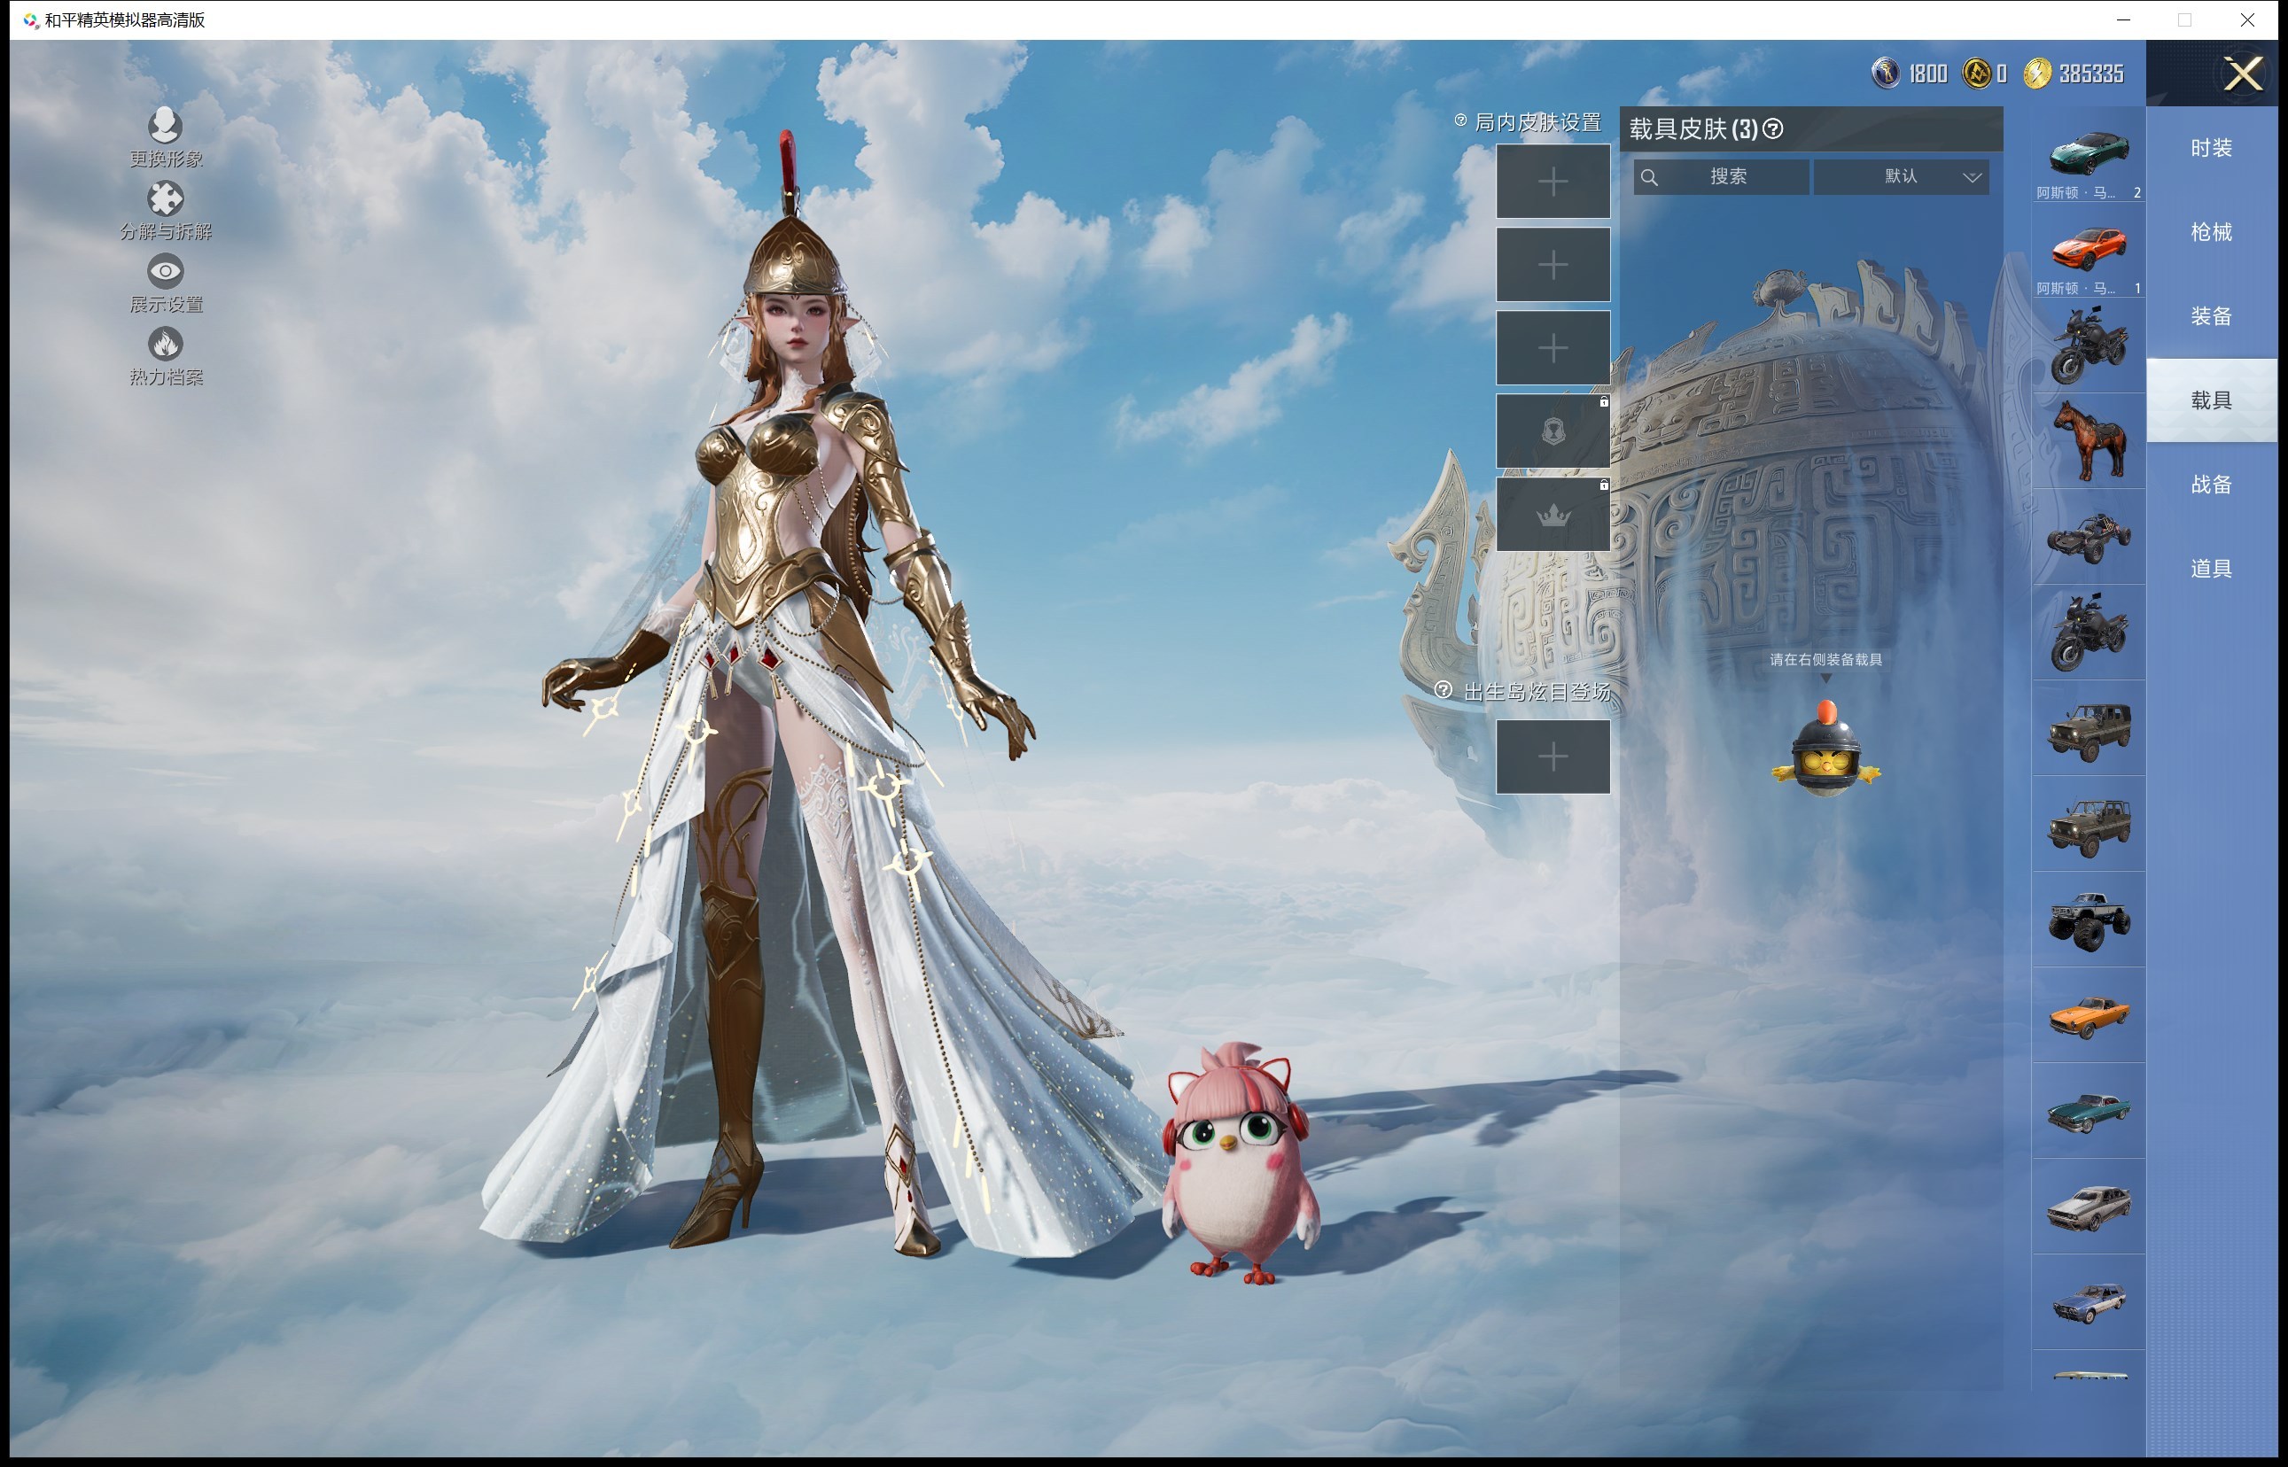2288x1467 pixels.
Task: Select the first black motorcycle skin
Action: (x=2088, y=345)
